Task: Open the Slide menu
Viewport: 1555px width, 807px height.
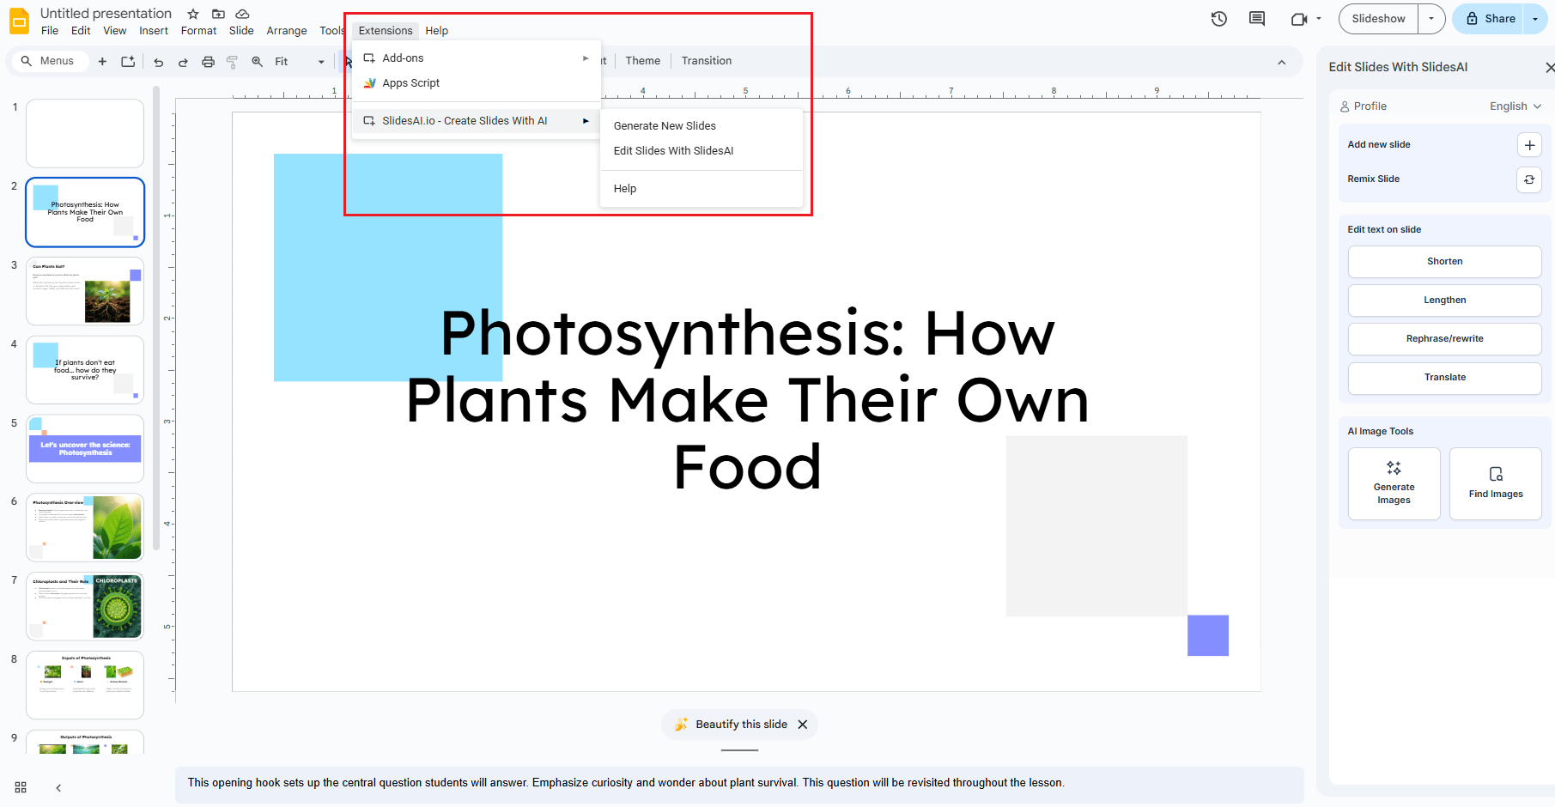Action: click(x=241, y=31)
